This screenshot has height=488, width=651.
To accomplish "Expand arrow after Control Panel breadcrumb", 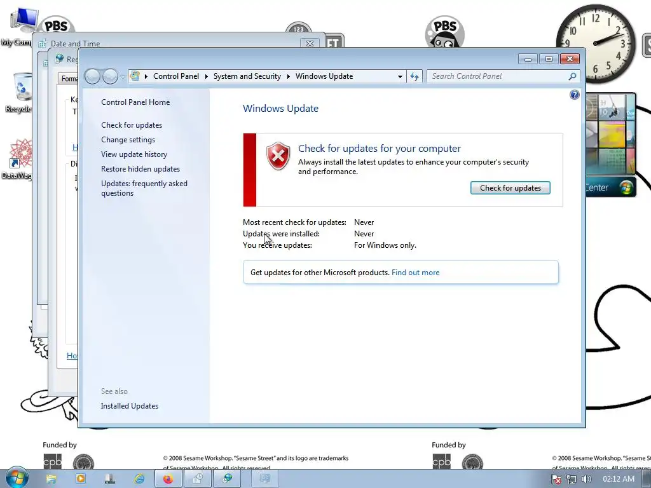I will coord(207,76).
